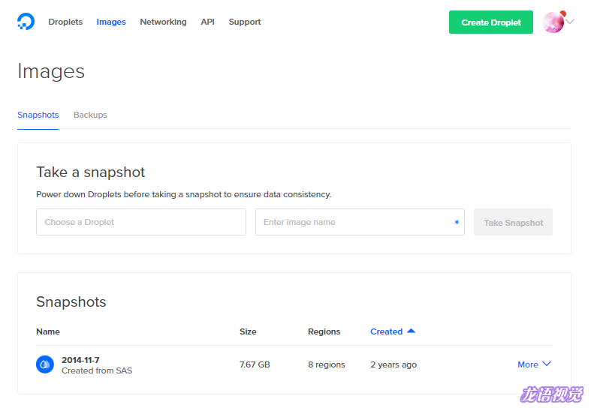
Task: Open the API navigation link
Action: click(207, 22)
